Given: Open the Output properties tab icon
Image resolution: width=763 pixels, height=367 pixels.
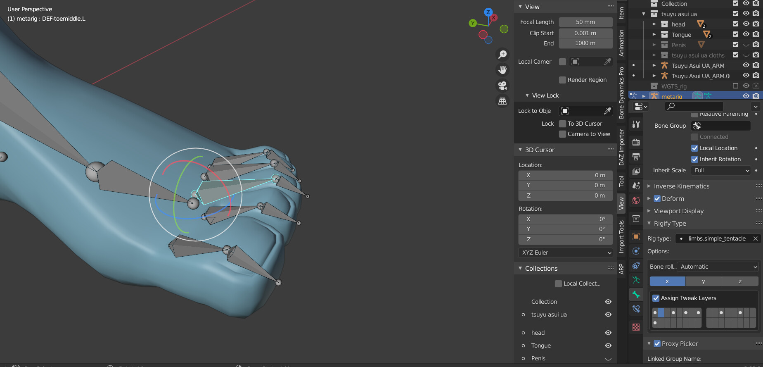Looking at the screenshot, I should tap(636, 157).
